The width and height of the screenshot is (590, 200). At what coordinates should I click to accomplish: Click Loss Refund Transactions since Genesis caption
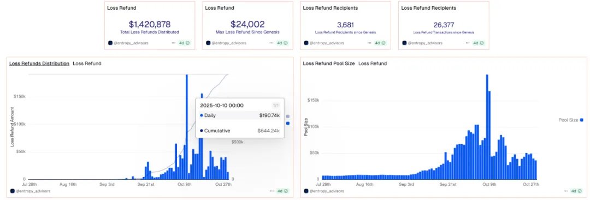click(444, 32)
